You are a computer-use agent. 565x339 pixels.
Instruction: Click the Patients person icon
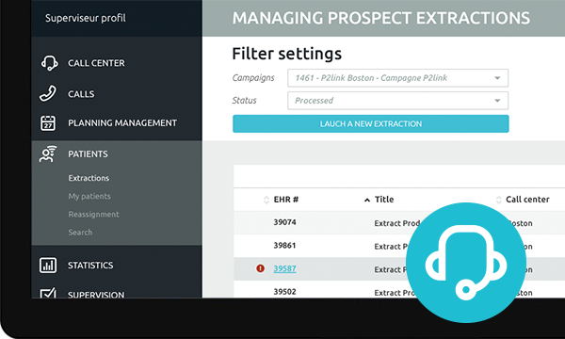[x=48, y=153]
